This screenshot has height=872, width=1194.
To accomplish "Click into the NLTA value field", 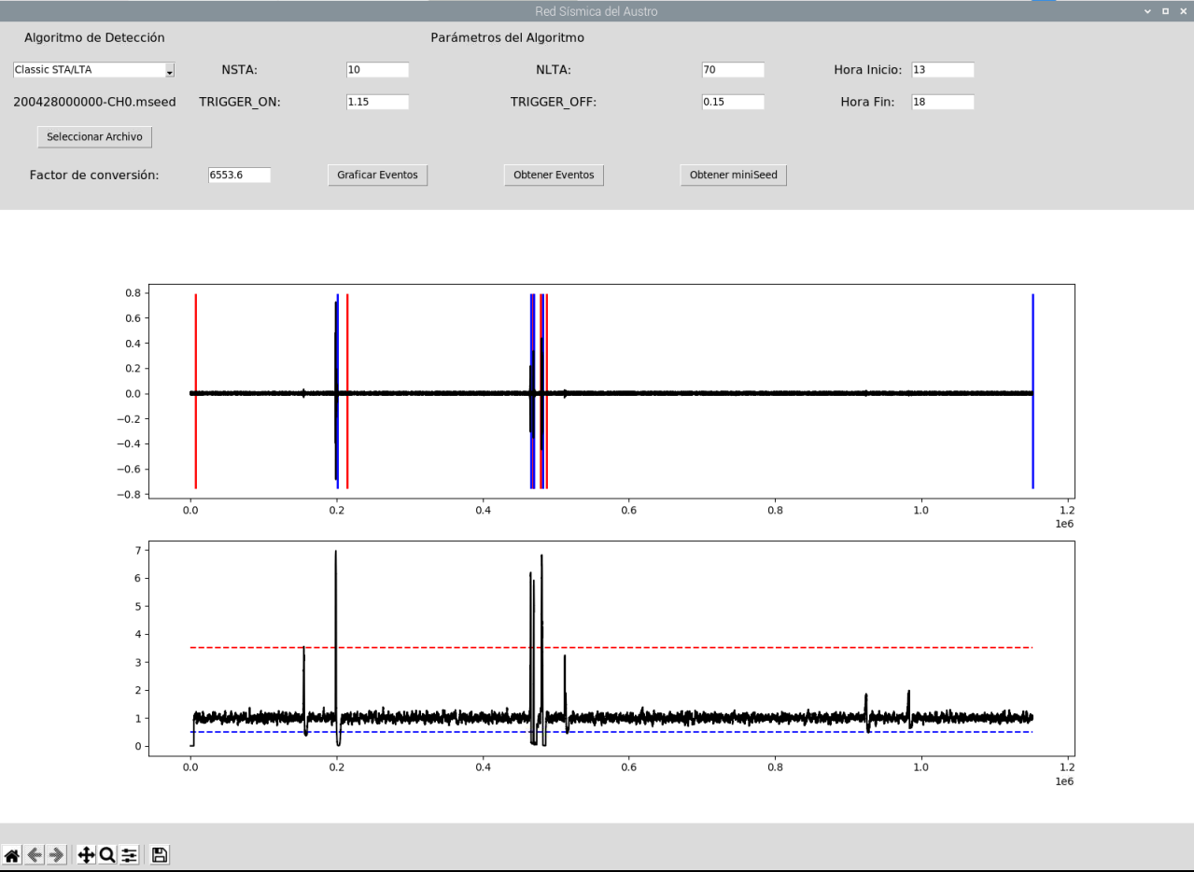I will pyautogui.click(x=732, y=70).
